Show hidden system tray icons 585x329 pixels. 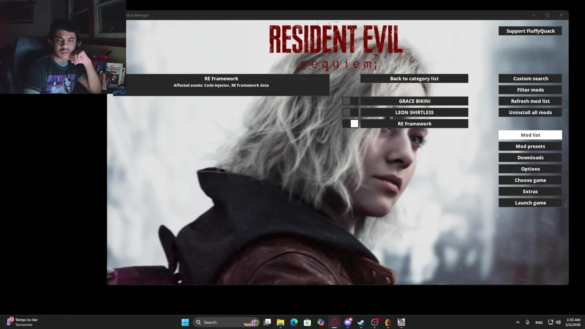point(517,322)
